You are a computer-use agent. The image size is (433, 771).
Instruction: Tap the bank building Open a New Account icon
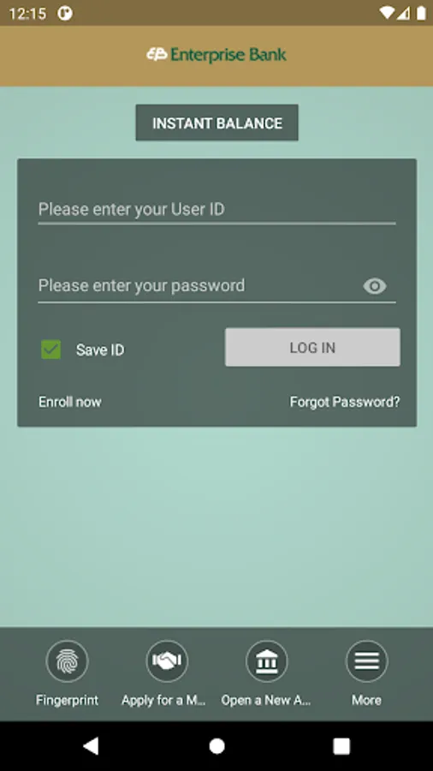(x=267, y=660)
